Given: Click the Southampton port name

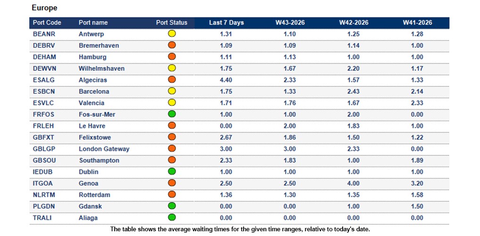Looking at the screenshot, I should [99, 160].
